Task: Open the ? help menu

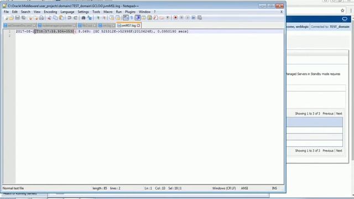Action: click(x=155, y=12)
